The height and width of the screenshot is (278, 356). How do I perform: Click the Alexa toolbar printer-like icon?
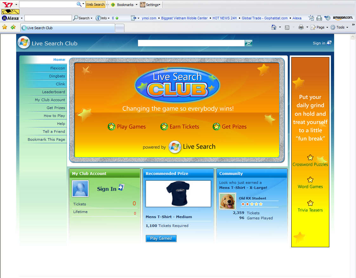point(319,18)
